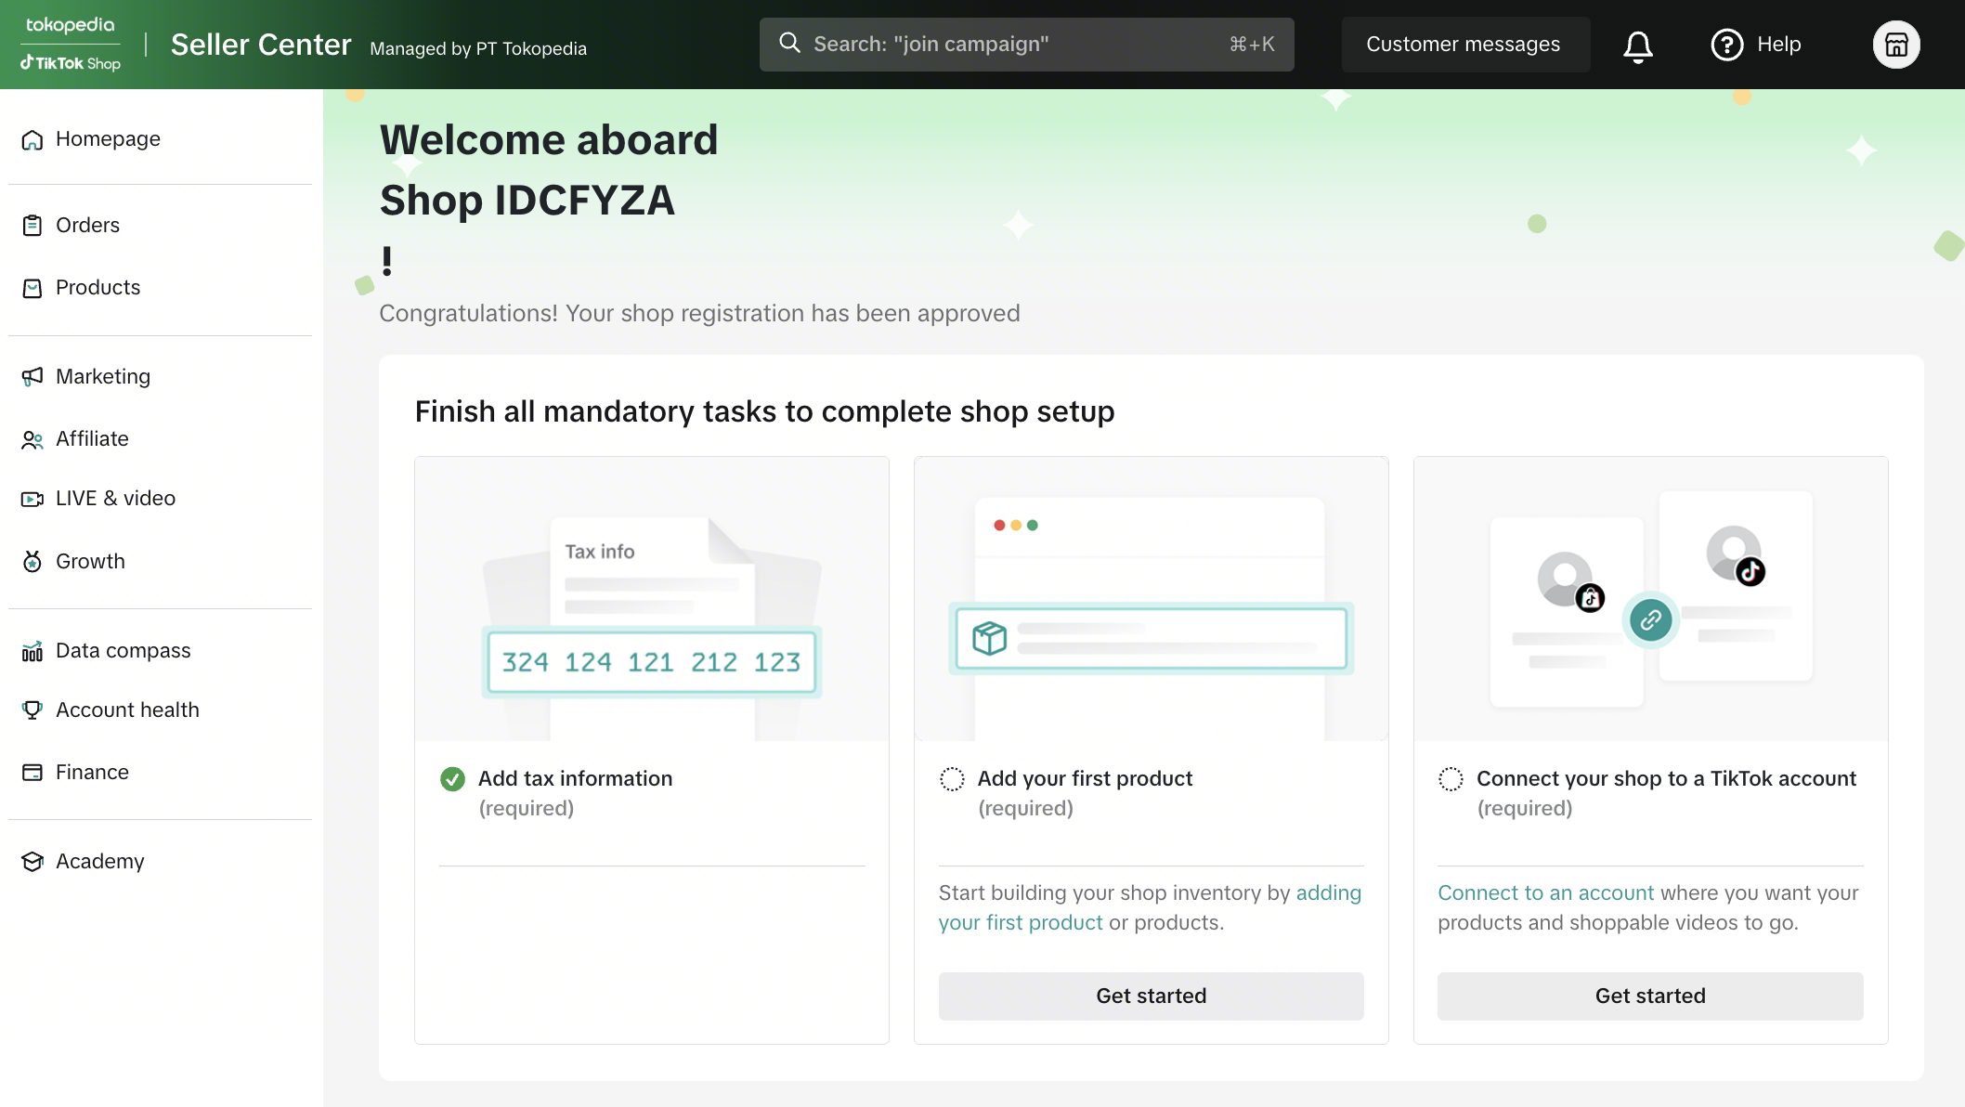Screen dimensions: 1965x1107
Task: Click the Connect TikTok account status circle
Action: [1451, 779]
